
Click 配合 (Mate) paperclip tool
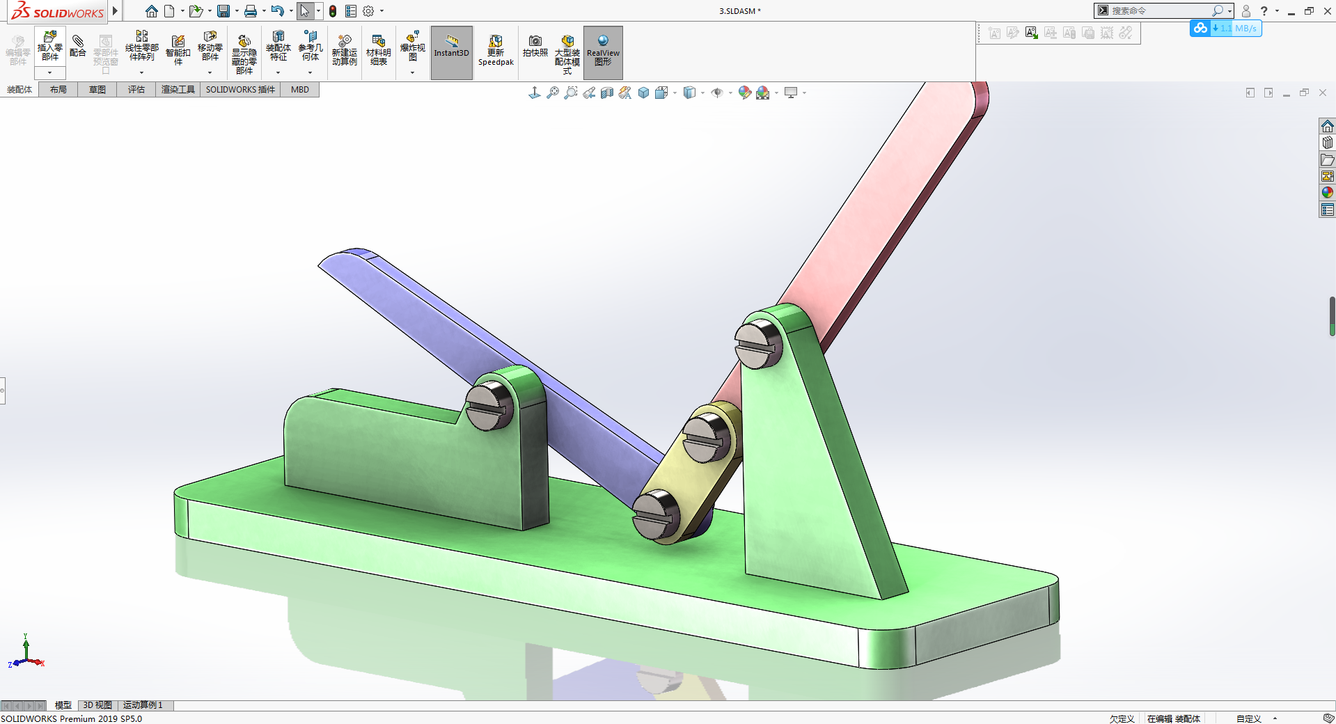(x=78, y=46)
